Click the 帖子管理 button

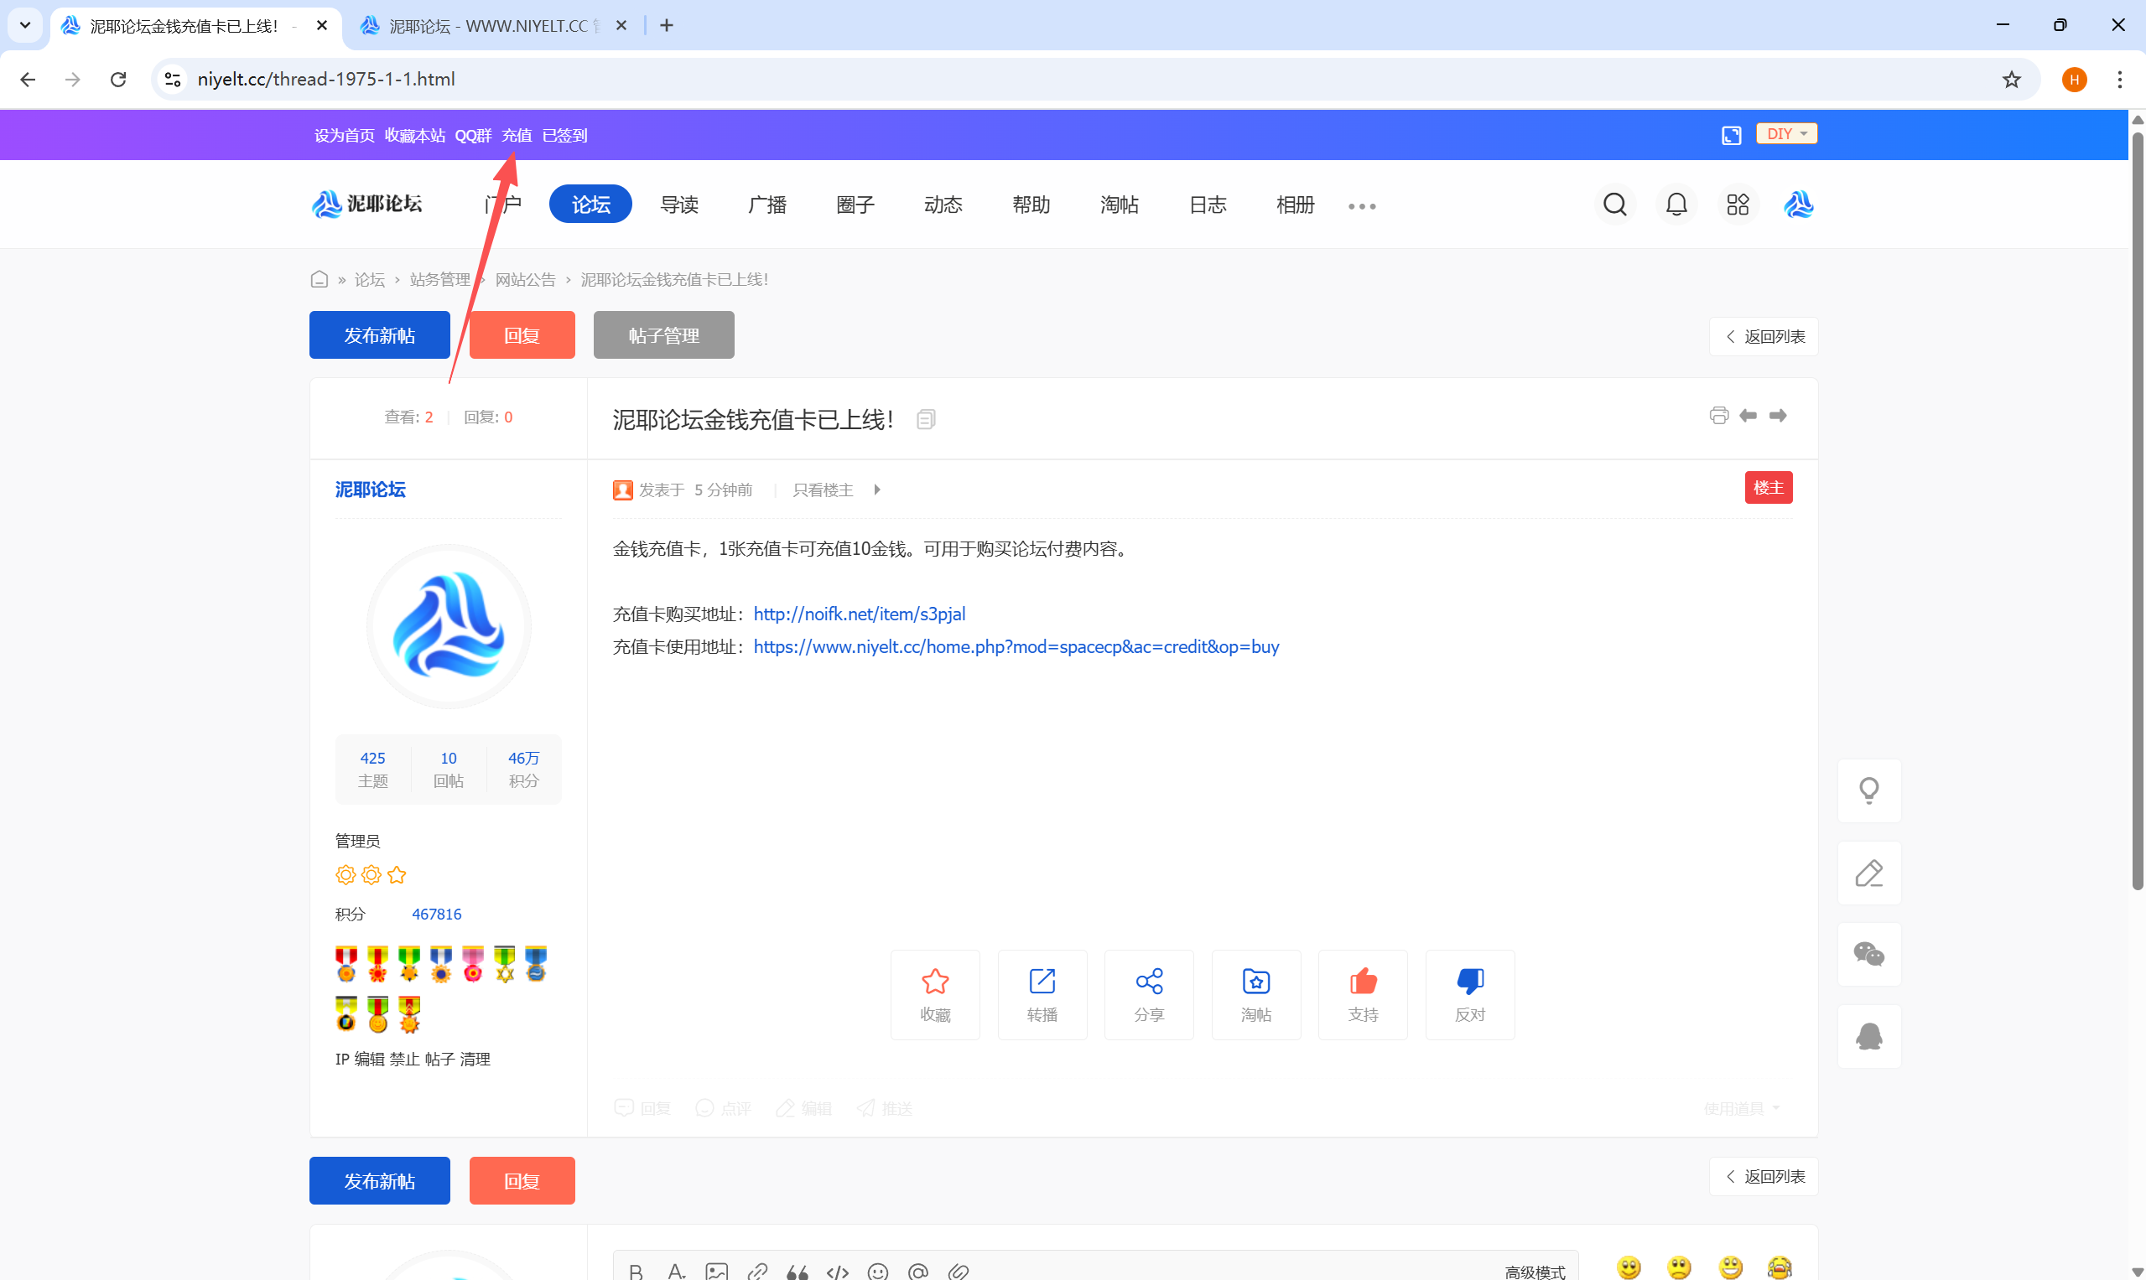663,334
